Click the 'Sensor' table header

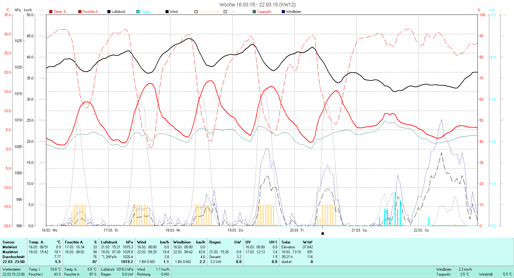9,242
